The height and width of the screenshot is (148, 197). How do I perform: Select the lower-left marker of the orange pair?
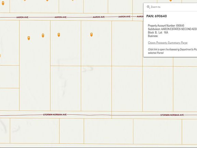click(29, 38)
